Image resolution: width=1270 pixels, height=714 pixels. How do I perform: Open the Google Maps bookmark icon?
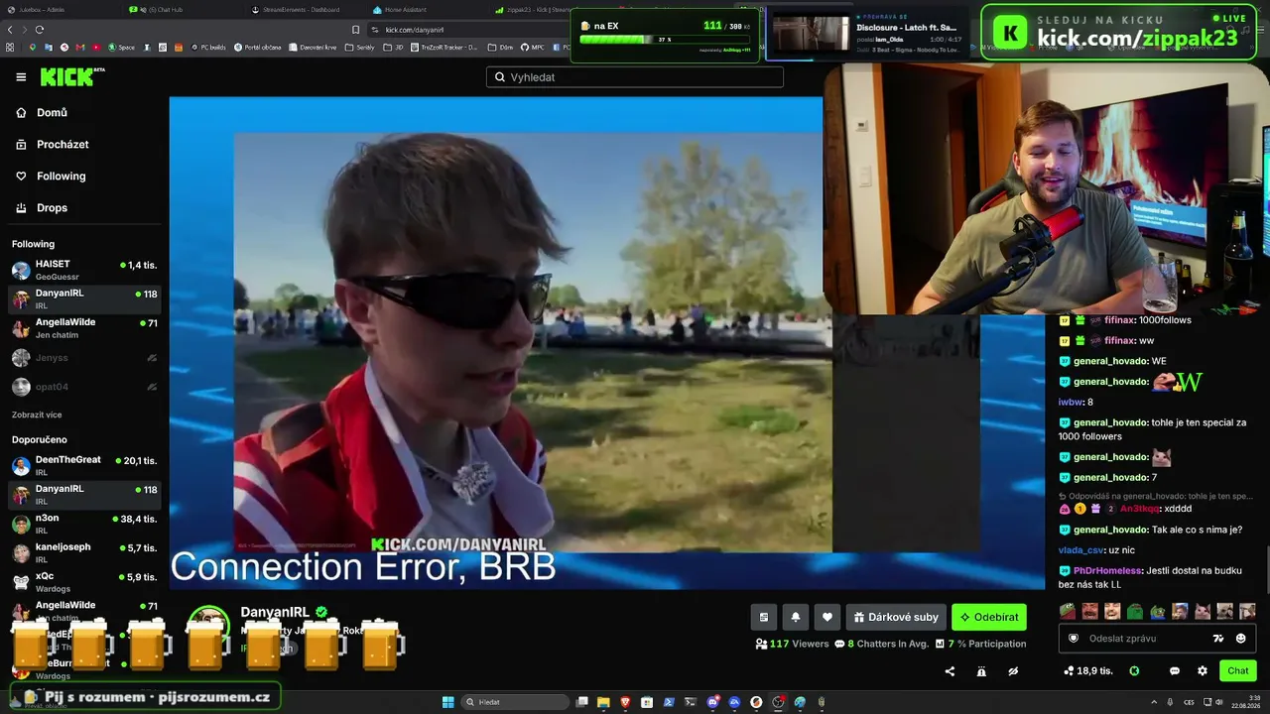pos(33,48)
